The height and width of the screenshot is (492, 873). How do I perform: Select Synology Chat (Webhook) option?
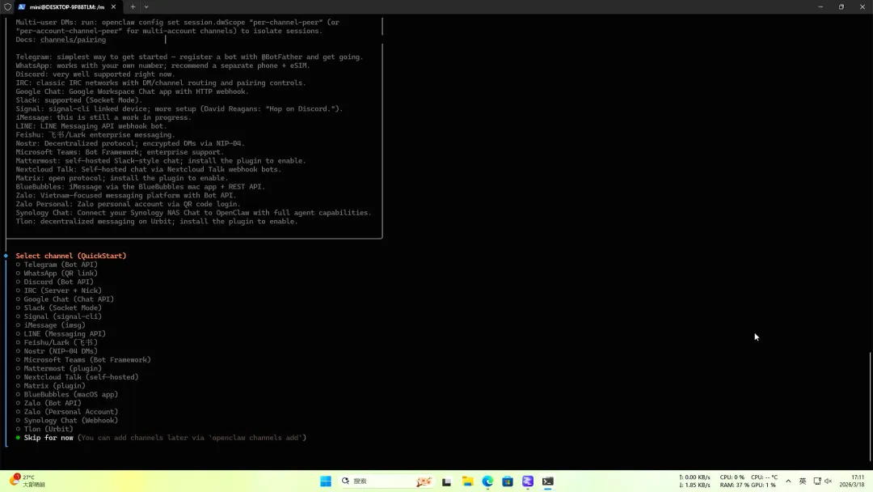click(x=67, y=420)
